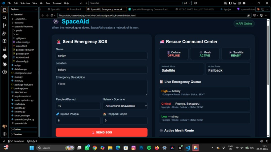This screenshot has height=152, width=271.
Task: Click the Injured People field
Action: (78, 120)
